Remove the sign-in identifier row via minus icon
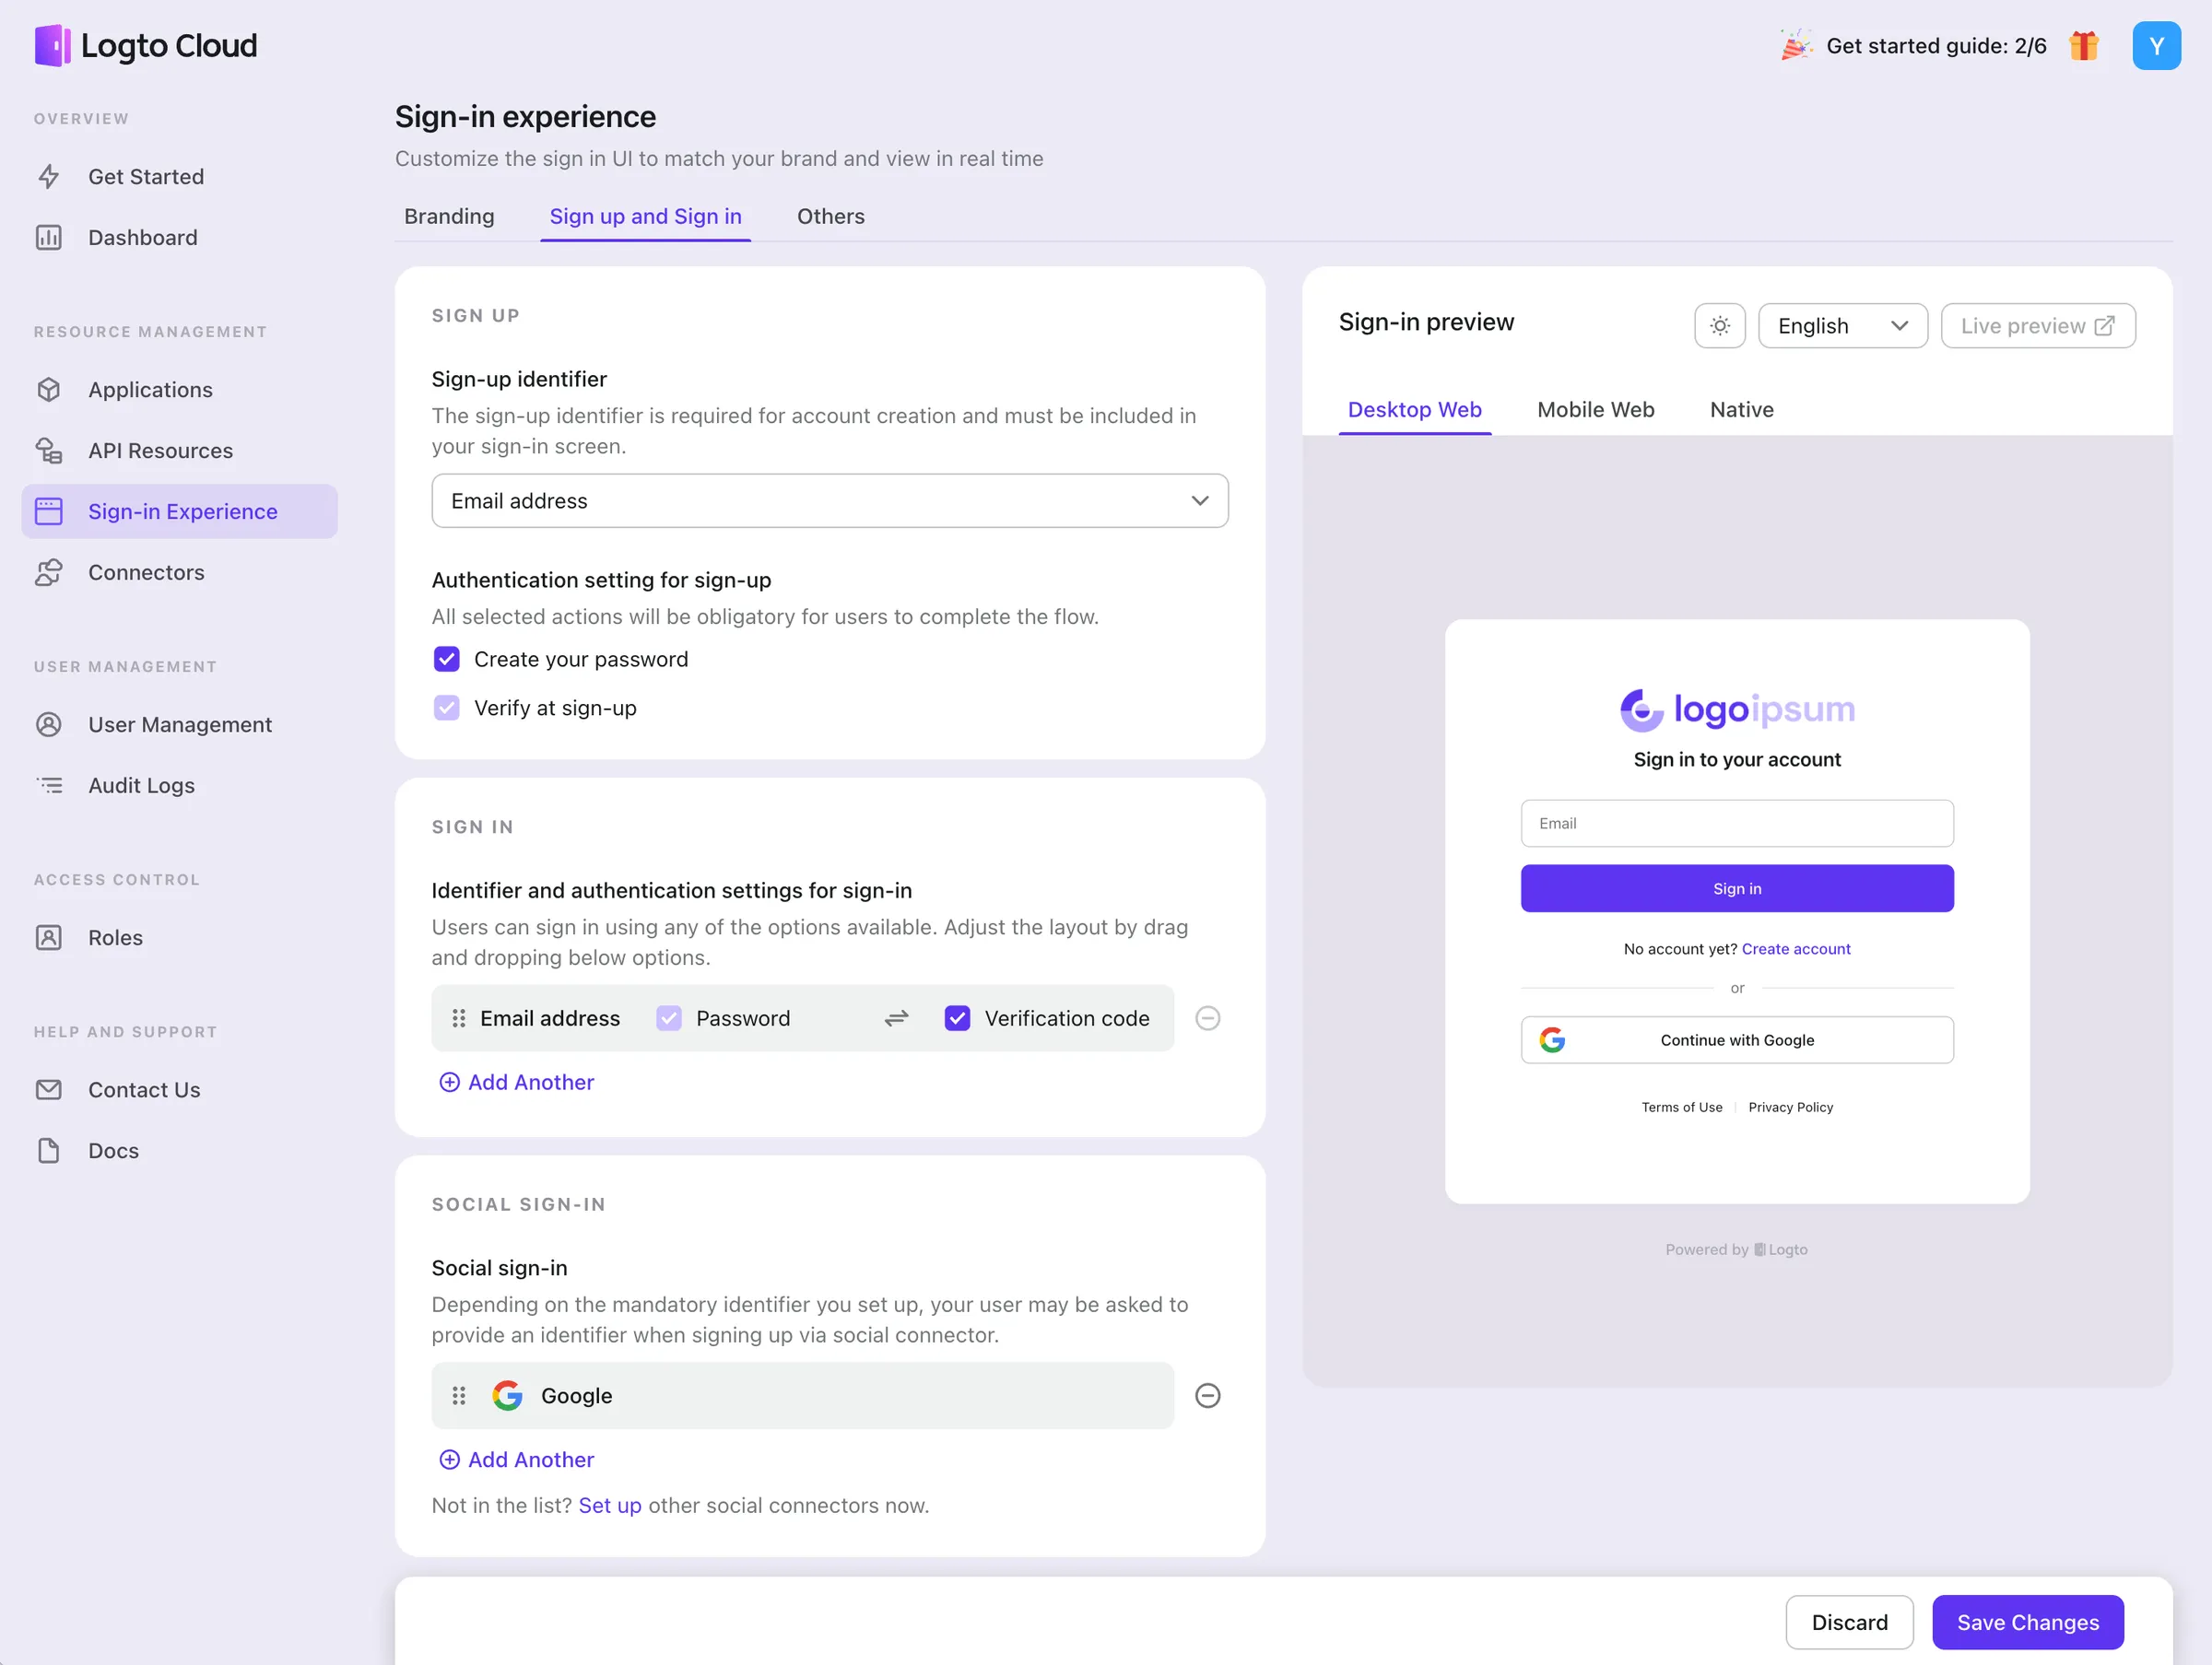 pyautogui.click(x=1207, y=1018)
